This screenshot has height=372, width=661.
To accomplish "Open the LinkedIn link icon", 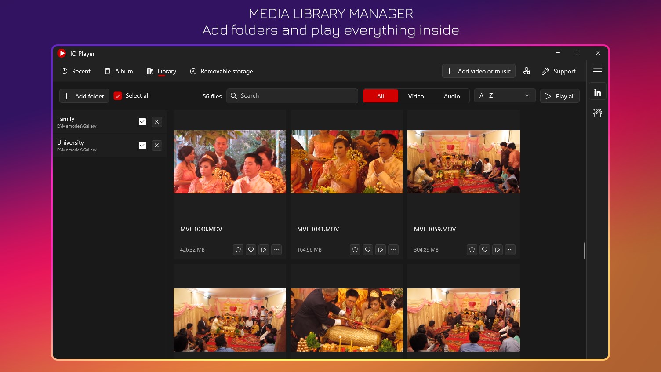I will coord(598,92).
